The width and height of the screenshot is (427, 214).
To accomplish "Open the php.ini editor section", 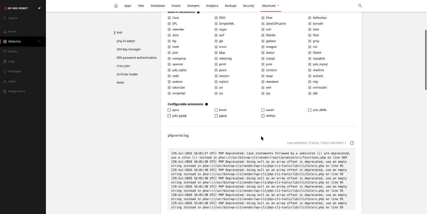I will 126,41.
